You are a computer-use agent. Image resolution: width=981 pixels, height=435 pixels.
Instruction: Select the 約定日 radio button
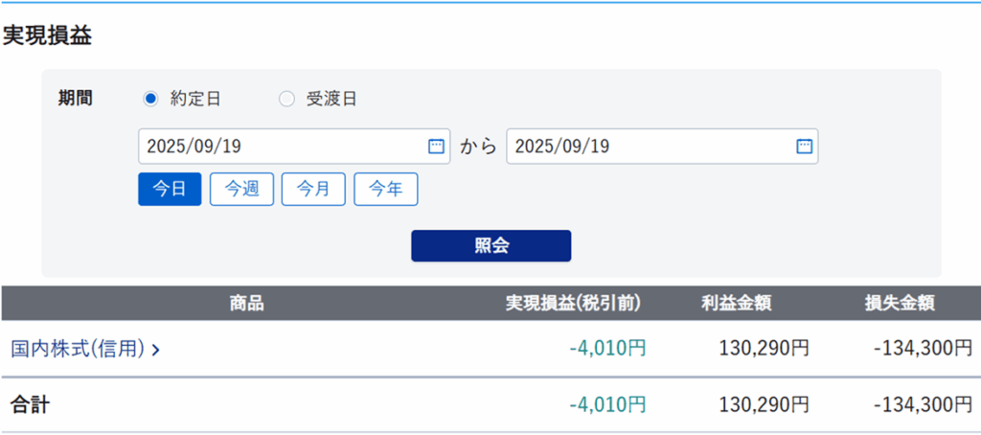(x=149, y=99)
